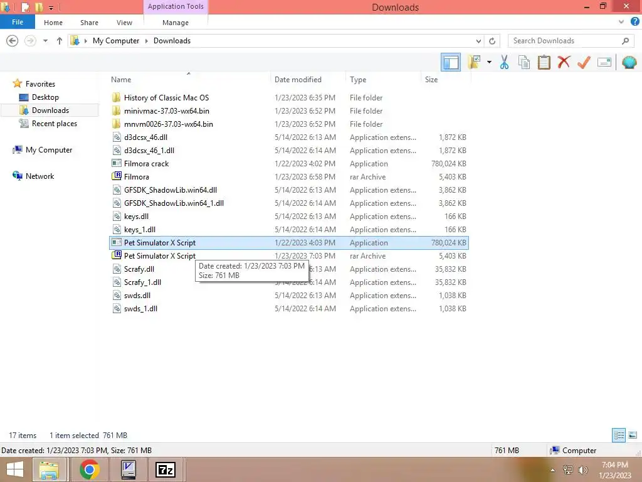
Task: Open Mini vMac from the taskbar
Action: pyautogui.click(x=128, y=469)
